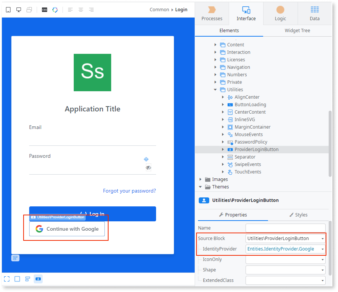Click the full-screen selection icon in breadcrumb bar

click(7, 279)
